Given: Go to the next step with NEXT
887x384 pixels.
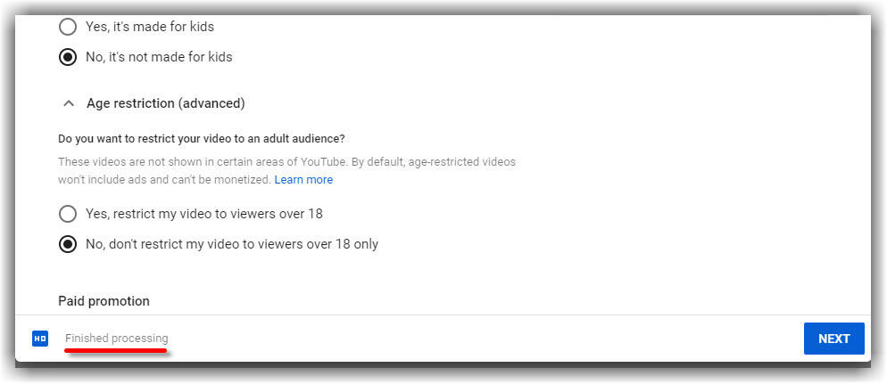Looking at the screenshot, I should coord(833,339).
